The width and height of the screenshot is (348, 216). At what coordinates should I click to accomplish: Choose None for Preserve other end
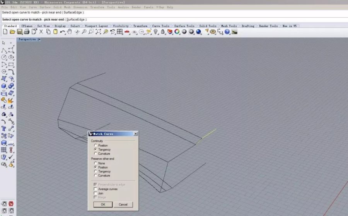click(x=96, y=163)
